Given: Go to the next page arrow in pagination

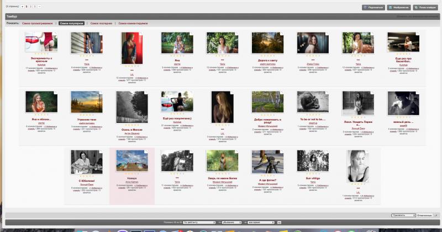Looking at the screenshot, I should (x=39, y=7).
